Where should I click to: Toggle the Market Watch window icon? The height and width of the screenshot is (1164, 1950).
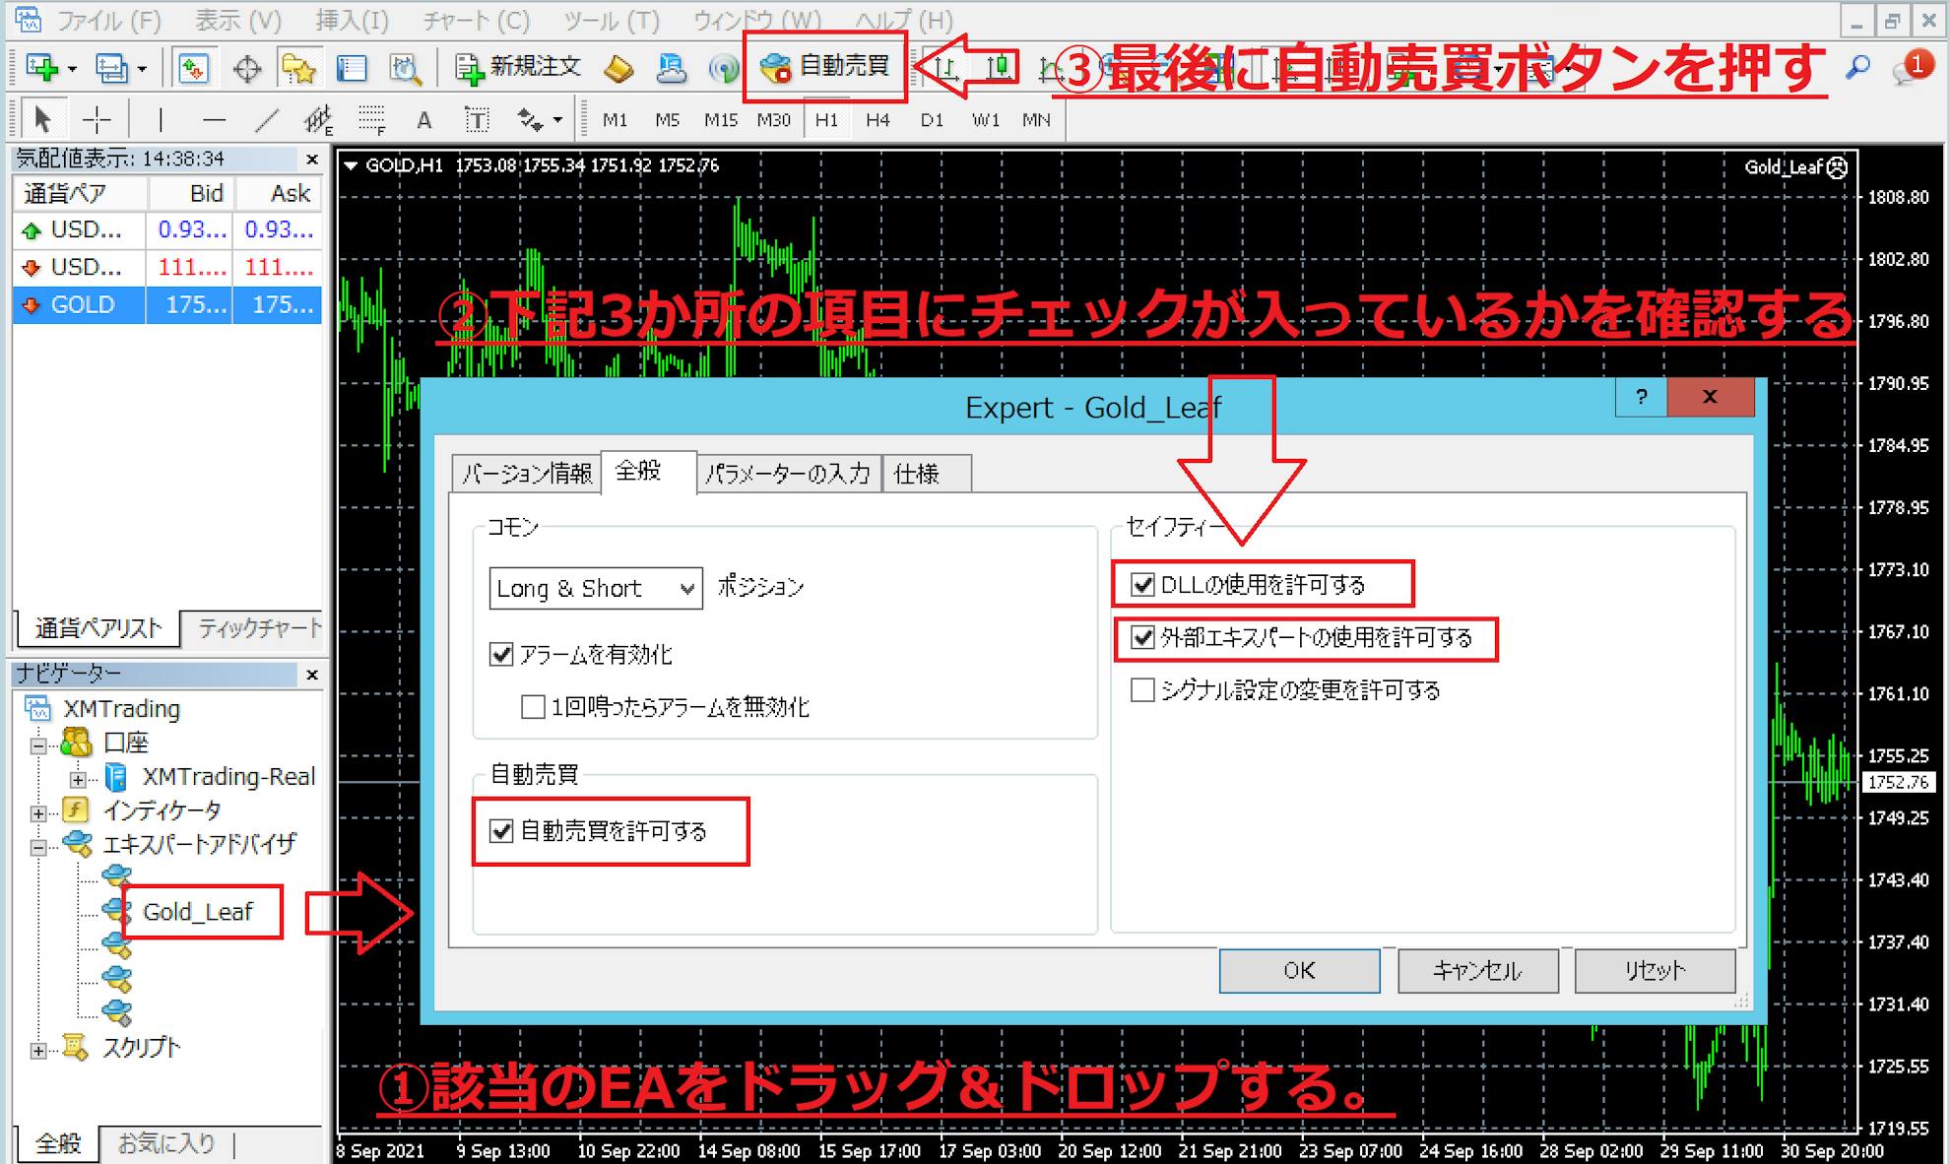click(193, 68)
